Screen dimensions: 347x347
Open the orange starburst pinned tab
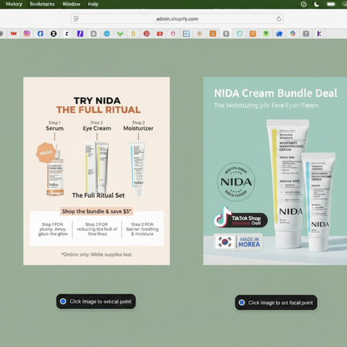click(199, 34)
